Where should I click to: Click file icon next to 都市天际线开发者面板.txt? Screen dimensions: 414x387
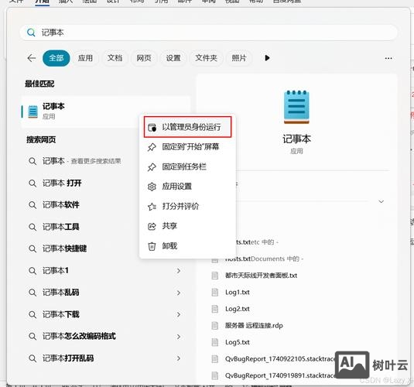pyautogui.click(x=215, y=276)
